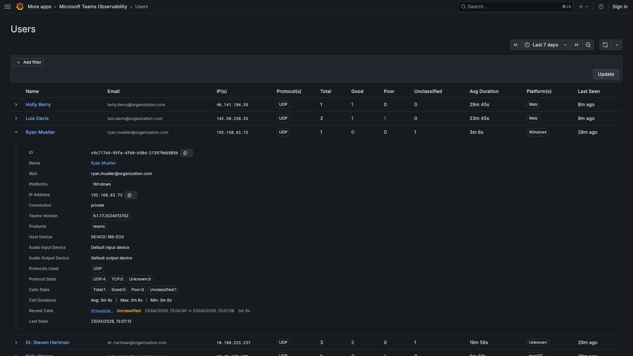
Task: Open recent call 529ada38 link
Action: click(102, 311)
